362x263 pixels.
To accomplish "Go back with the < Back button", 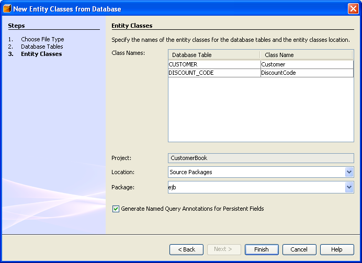I will click(x=186, y=249).
